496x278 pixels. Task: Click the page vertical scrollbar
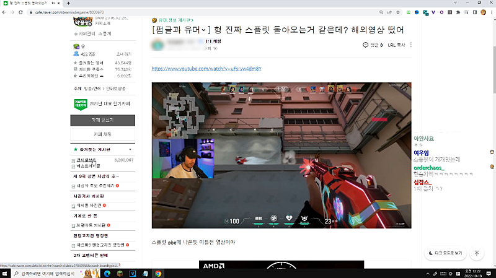[x=494, y=70]
